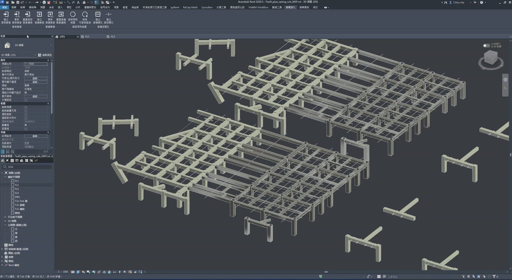Collapse the 樓板平面圖 tree node
The width and height of the screenshot is (512, 280).
6,177
